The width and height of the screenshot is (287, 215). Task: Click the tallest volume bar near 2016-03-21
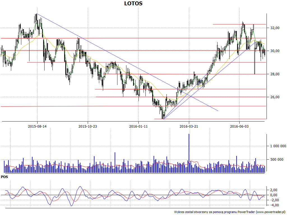189,153
